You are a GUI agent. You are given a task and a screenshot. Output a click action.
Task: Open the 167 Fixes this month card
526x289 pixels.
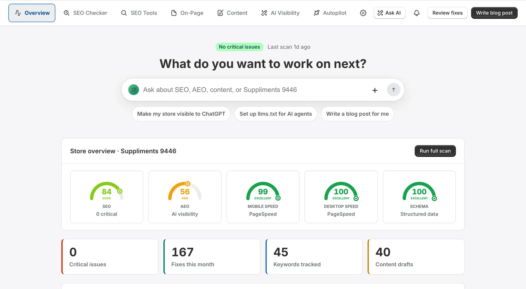point(212,257)
